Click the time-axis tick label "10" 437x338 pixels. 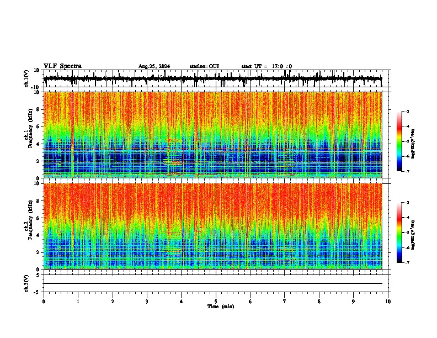click(x=388, y=302)
